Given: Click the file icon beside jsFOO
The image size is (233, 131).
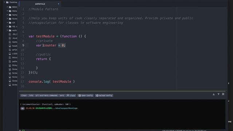Looking at the screenshot, I should pos(10,50).
